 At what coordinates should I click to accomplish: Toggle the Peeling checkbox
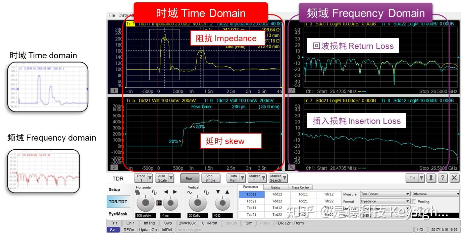(415, 201)
